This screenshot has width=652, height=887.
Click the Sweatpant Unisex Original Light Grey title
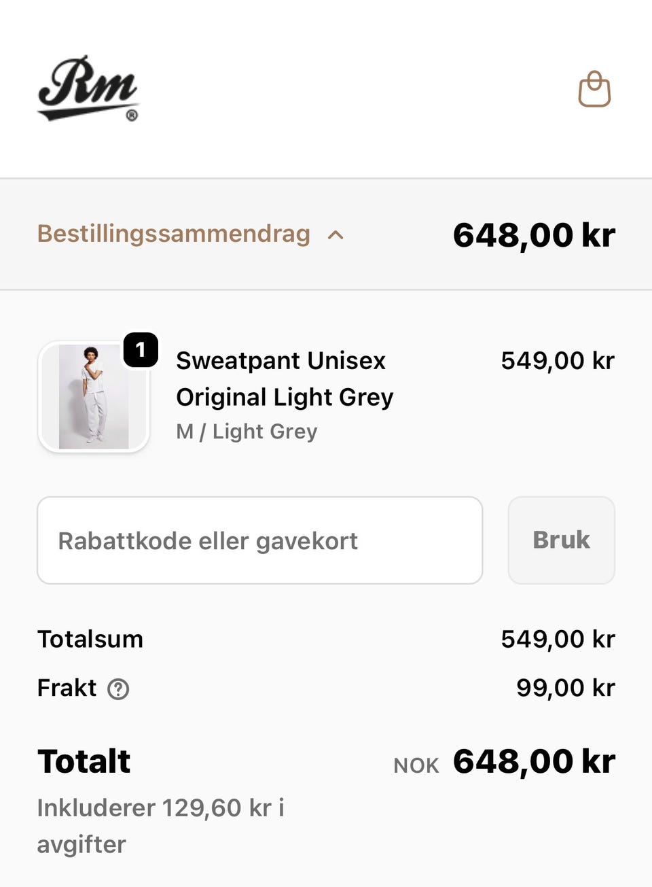(x=284, y=379)
